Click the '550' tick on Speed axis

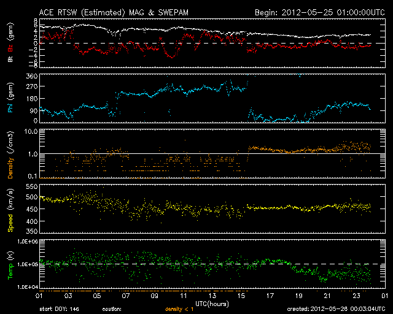(32, 187)
